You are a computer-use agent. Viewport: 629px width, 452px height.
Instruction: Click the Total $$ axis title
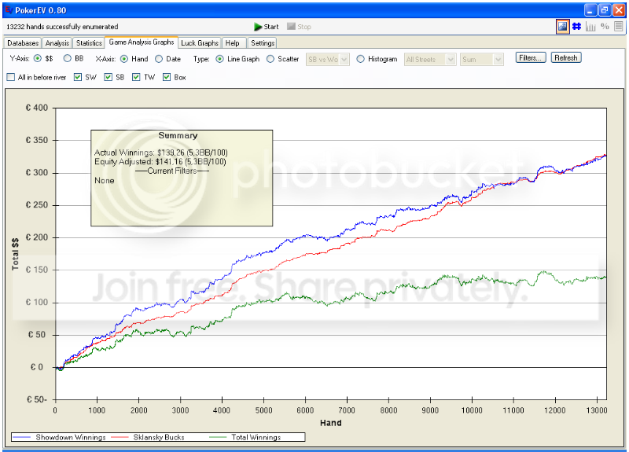tap(15, 254)
